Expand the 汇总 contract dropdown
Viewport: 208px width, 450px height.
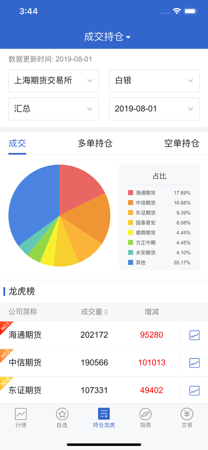[53, 109]
